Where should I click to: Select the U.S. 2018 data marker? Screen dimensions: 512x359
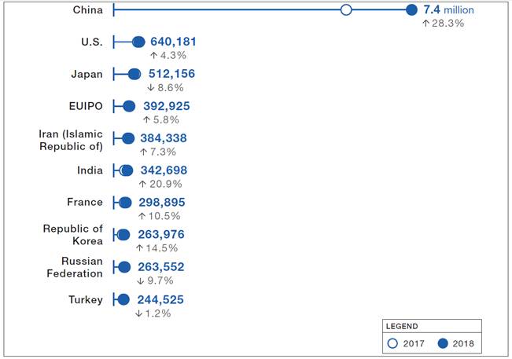[x=139, y=42]
